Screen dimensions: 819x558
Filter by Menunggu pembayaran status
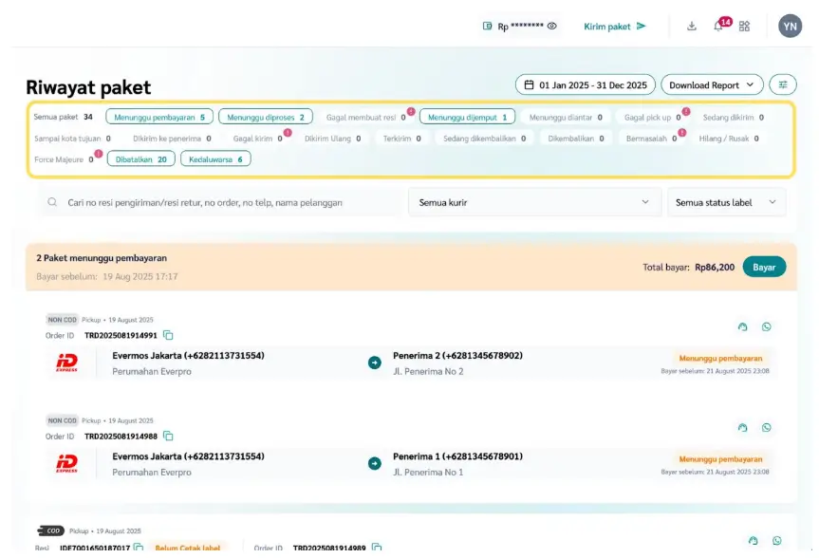point(159,118)
